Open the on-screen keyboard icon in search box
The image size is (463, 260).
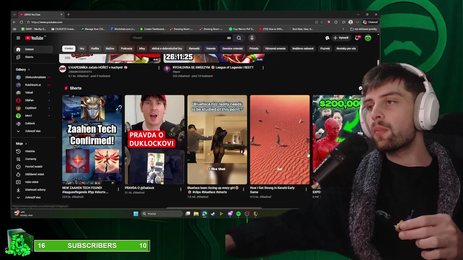pyautogui.click(x=229, y=38)
